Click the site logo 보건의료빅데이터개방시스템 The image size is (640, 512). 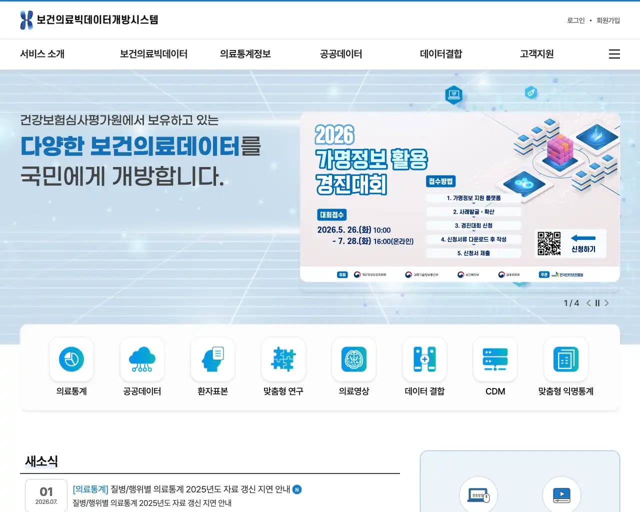tap(89, 20)
